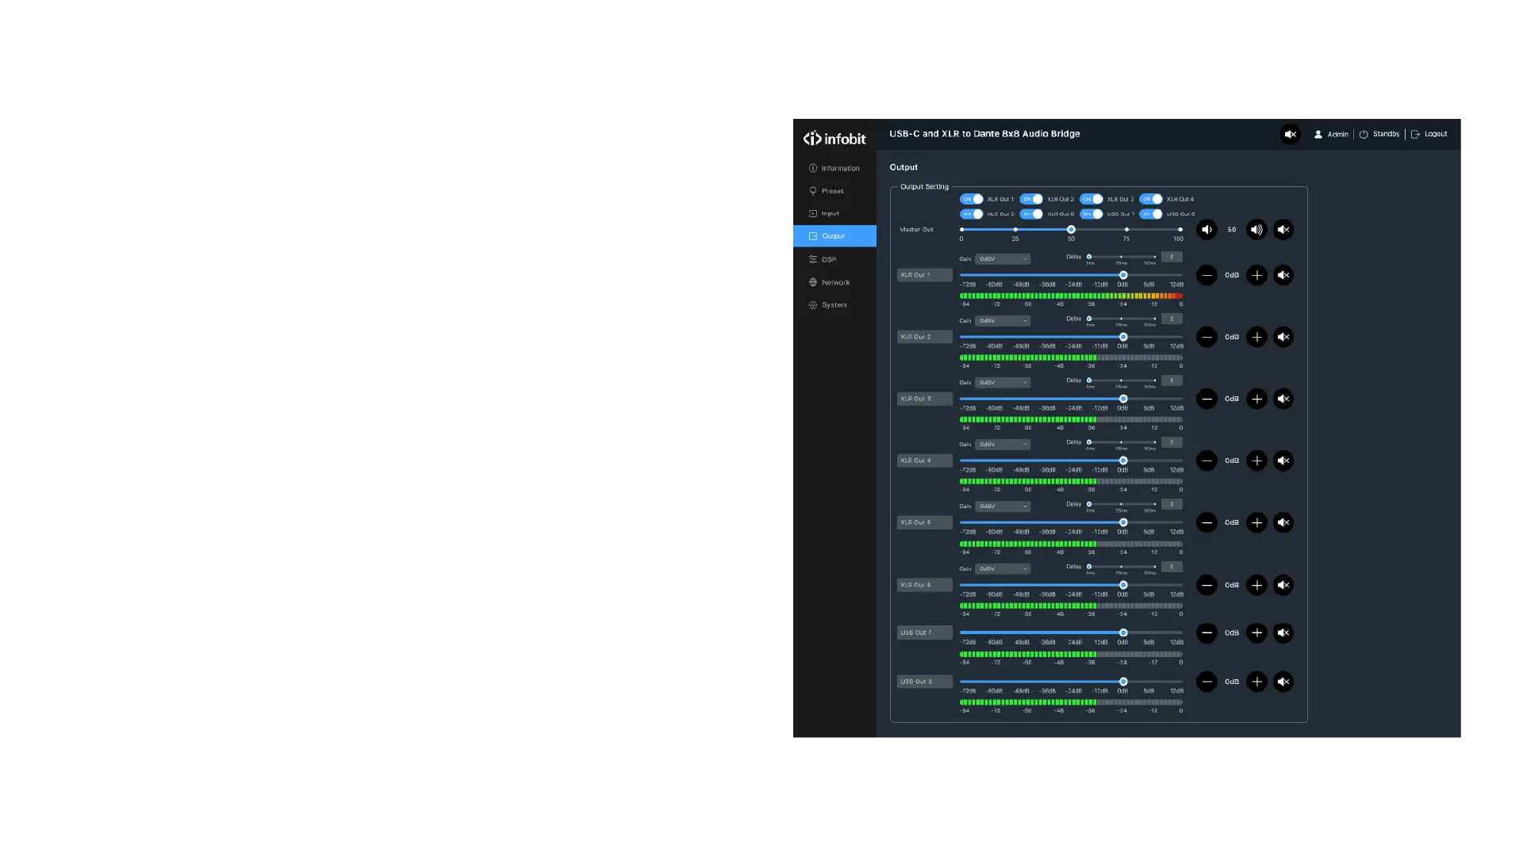
Task: Mute XLR Out 4
Action: pos(1283,460)
